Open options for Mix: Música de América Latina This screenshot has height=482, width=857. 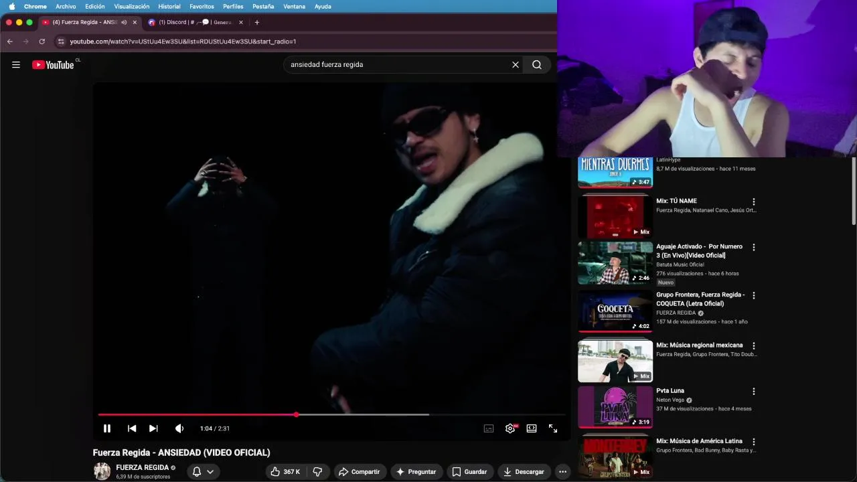click(x=754, y=442)
